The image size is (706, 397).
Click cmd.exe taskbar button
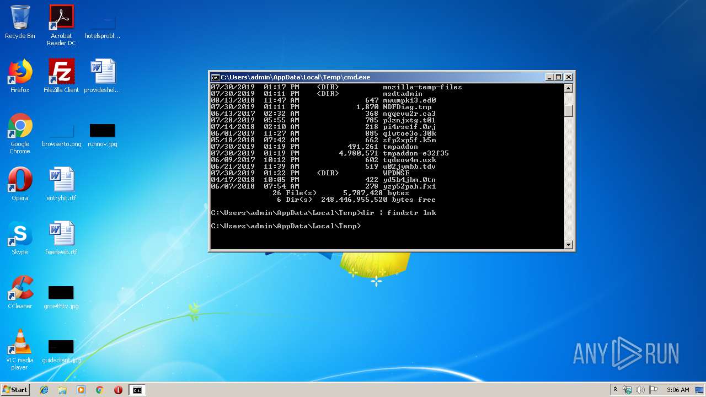pyautogui.click(x=137, y=390)
